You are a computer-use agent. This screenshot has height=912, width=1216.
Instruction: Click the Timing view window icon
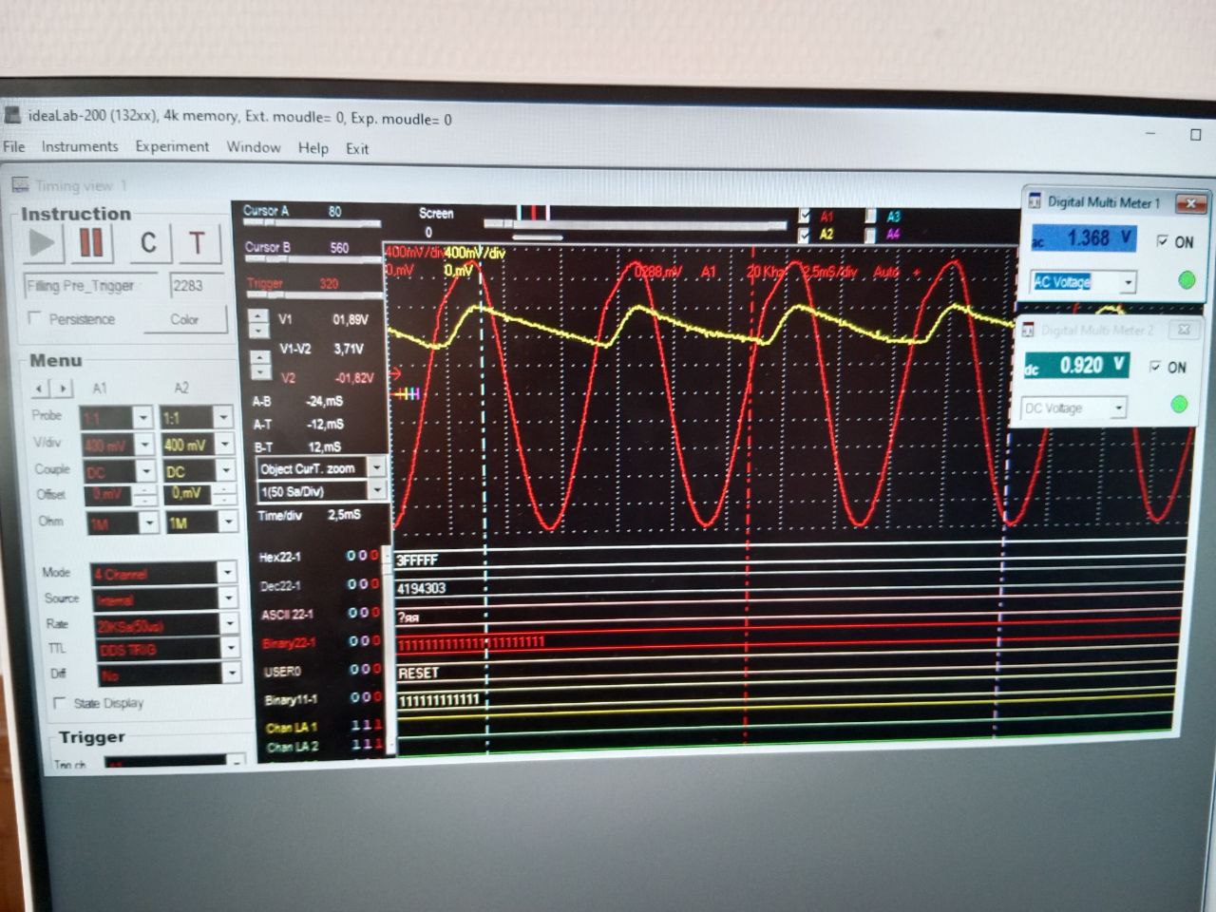point(20,184)
